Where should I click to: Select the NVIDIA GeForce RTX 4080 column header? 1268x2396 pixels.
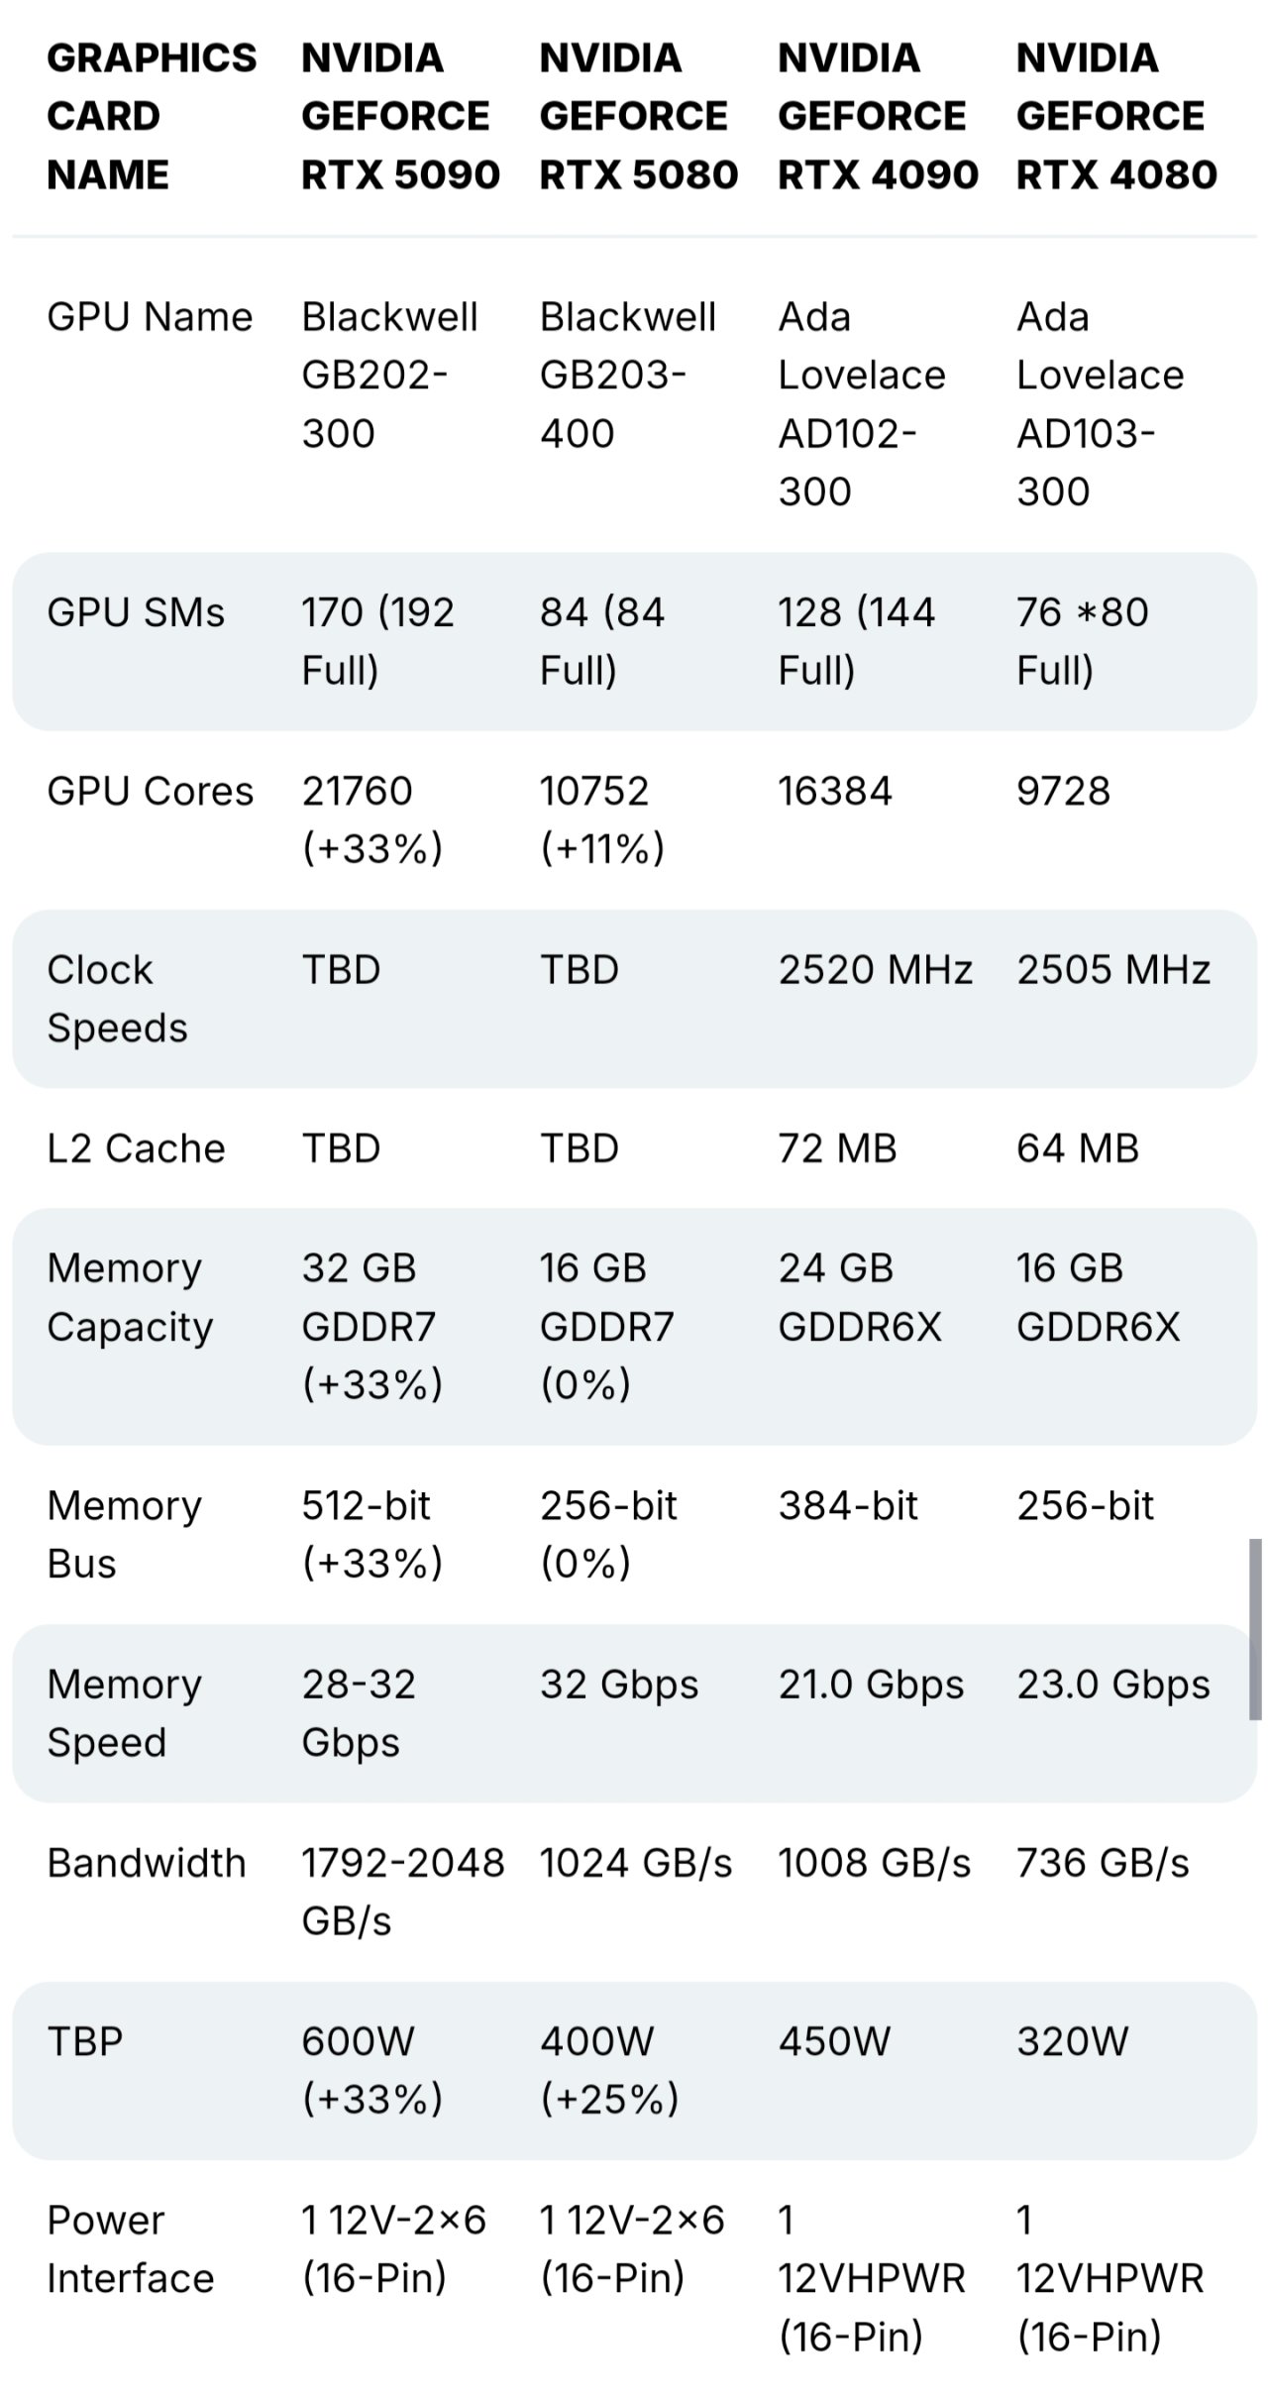tap(1115, 116)
